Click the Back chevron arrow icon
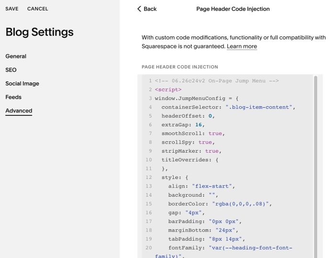335x258 pixels. coord(139,9)
